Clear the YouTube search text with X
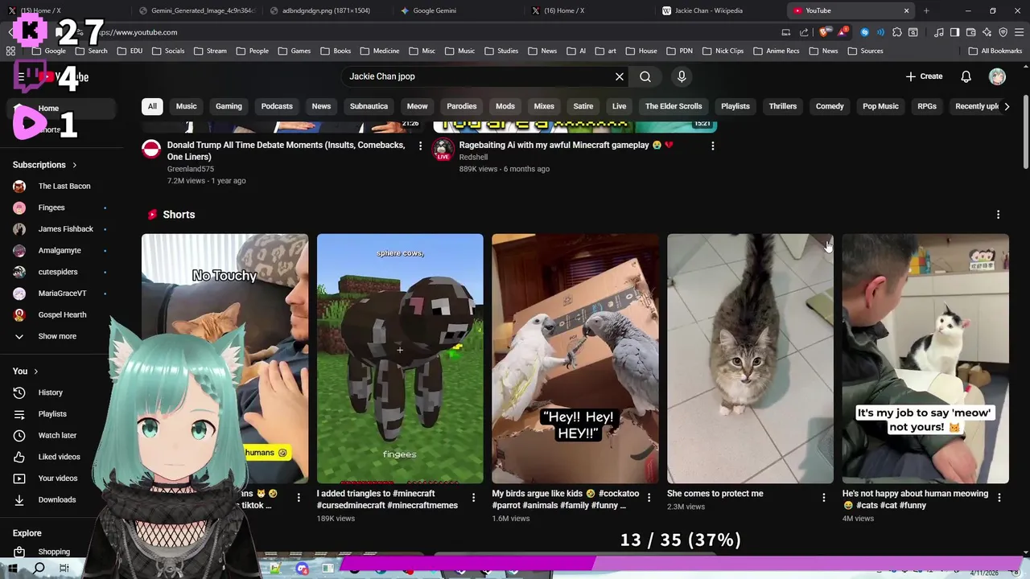Image resolution: width=1030 pixels, height=579 pixels. [620, 76]
